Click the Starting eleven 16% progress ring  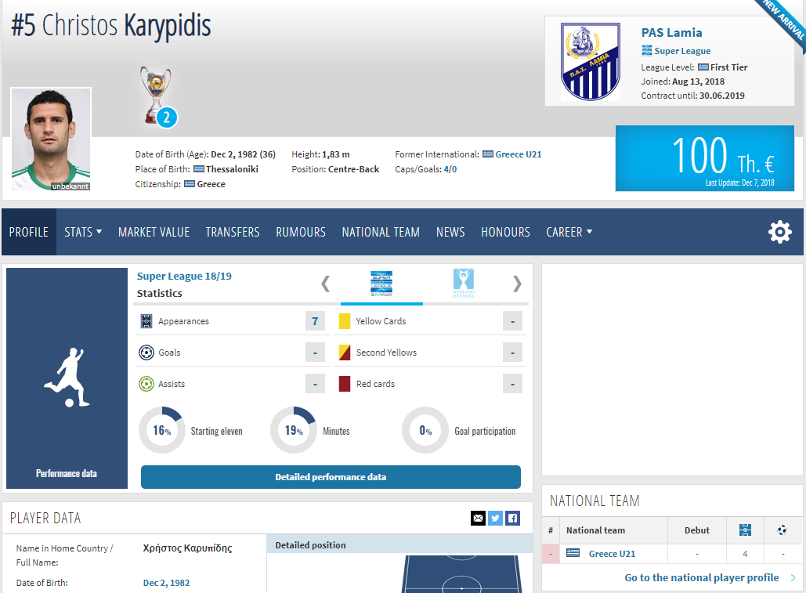[162, 430]
